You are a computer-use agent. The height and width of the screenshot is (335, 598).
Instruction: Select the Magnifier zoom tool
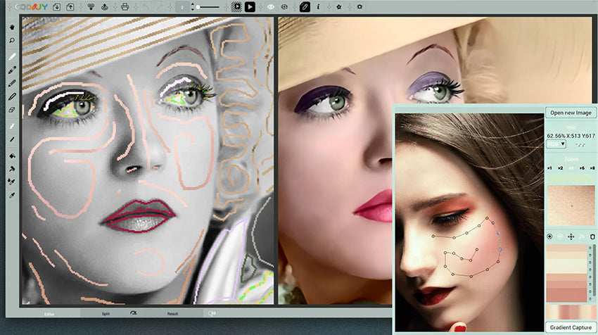click(13, 41)
